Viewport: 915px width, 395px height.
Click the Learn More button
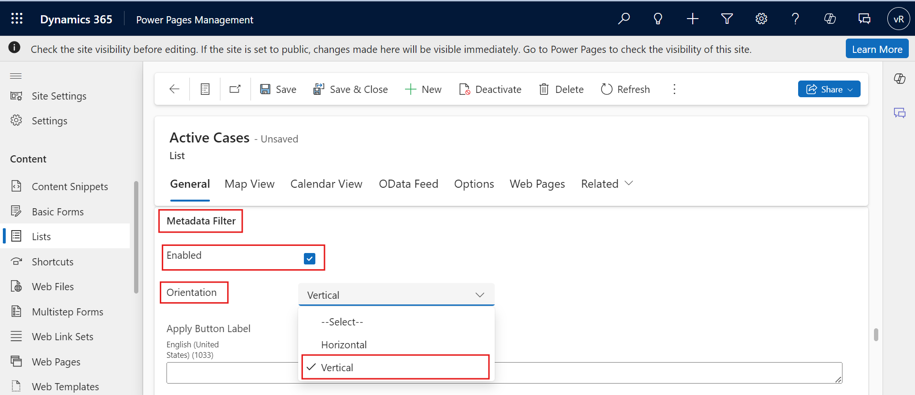[876, 49]
